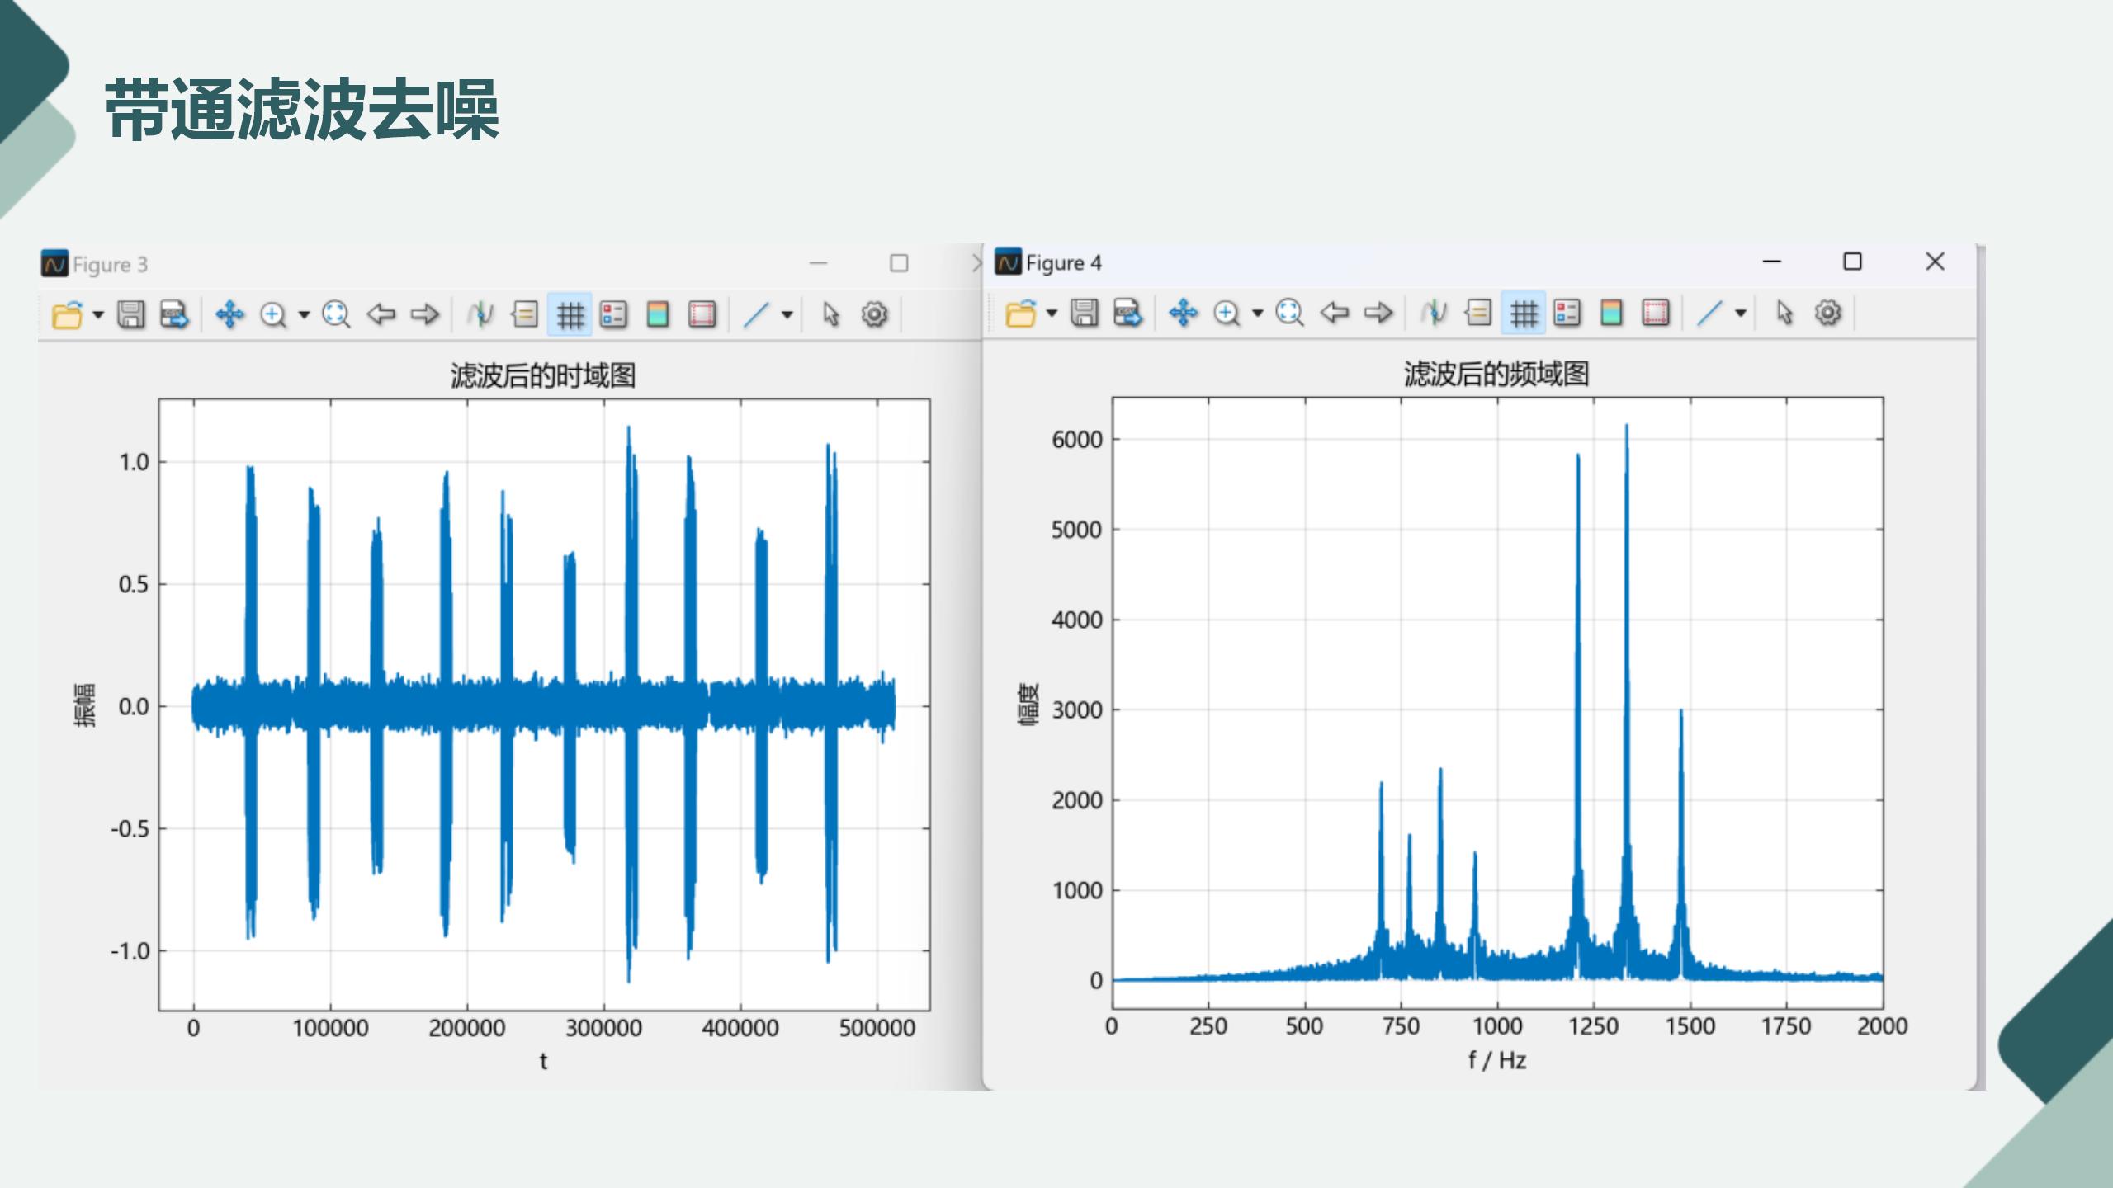Click the legend icon in Figure 4
This screenshot has width=2113, height=1188.
coord(1567,313)
